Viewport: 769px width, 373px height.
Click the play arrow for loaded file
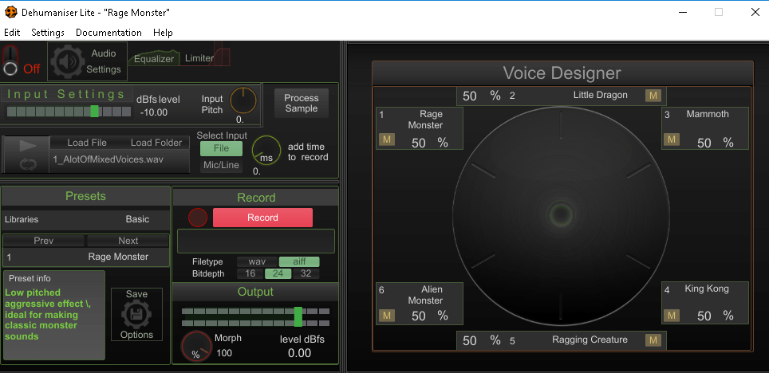coord(27,145)
